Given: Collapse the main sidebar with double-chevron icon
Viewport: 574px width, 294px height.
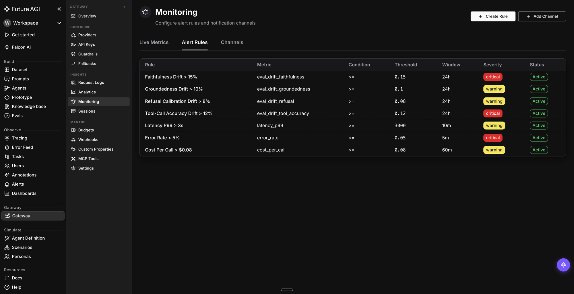Looking at the screenshot, I should (x=59, y=9).
